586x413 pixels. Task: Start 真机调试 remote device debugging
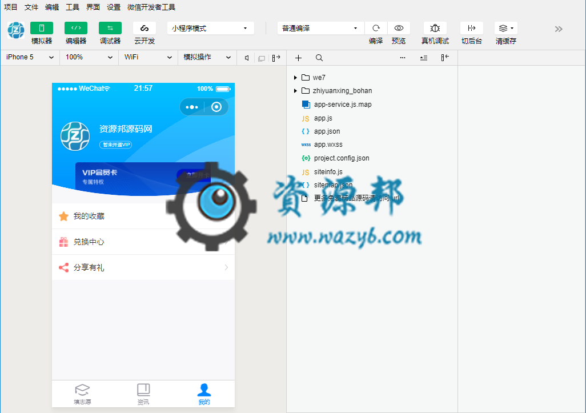435,28
